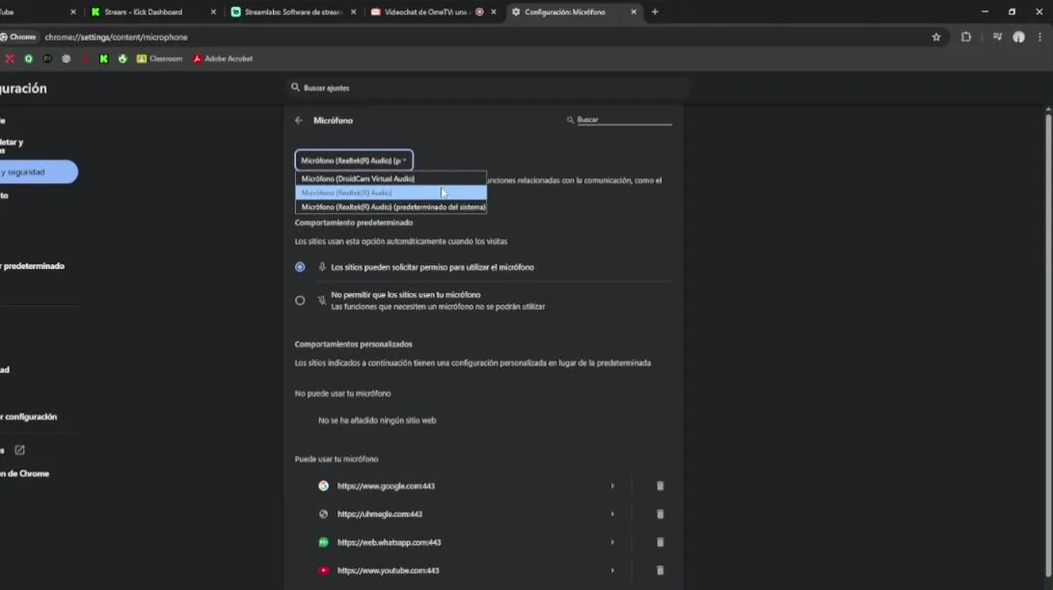
Task: Expand the google.com site permission details
Action: 612,486
